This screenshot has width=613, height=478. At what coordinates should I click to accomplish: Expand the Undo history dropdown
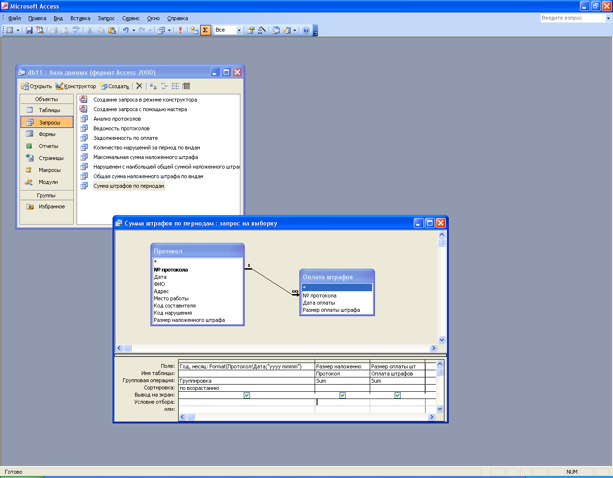click(x=134, y=30)
